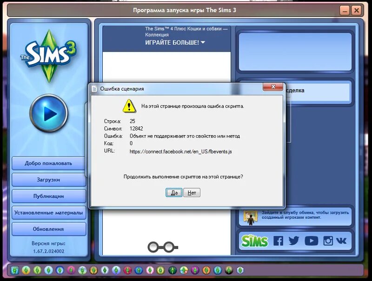Close the Sims 3 launcher window

click(356, 10)
